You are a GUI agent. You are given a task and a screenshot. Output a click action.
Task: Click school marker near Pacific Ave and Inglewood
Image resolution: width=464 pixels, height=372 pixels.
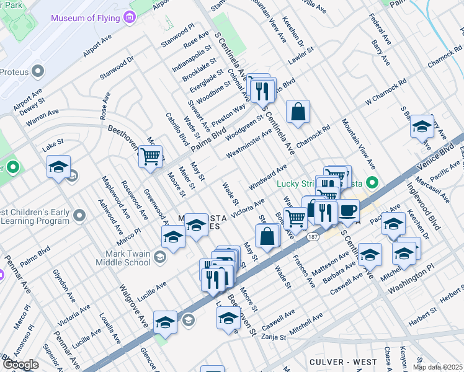[x=393, y=225]
